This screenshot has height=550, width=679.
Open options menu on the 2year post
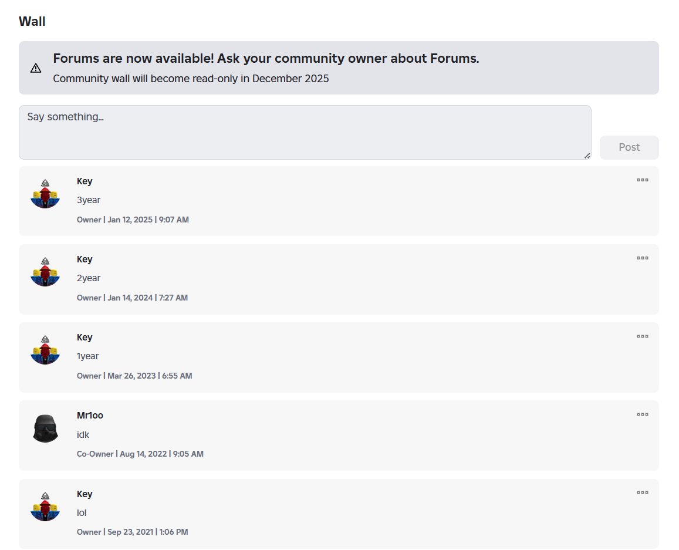(x=642, y=258)
